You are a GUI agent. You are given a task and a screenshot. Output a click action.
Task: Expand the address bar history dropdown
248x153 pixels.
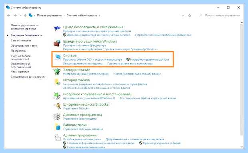[x=183, y=16]
